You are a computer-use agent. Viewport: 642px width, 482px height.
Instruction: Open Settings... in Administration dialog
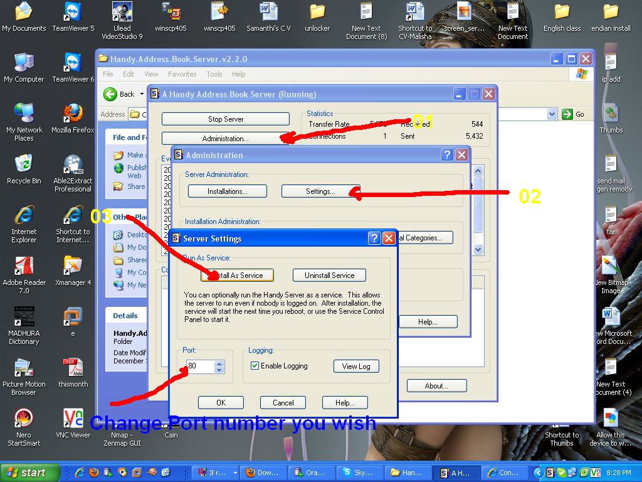[320, 191]
